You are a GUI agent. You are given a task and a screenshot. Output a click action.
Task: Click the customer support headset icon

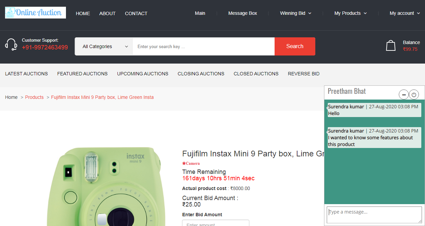point(11,44)
